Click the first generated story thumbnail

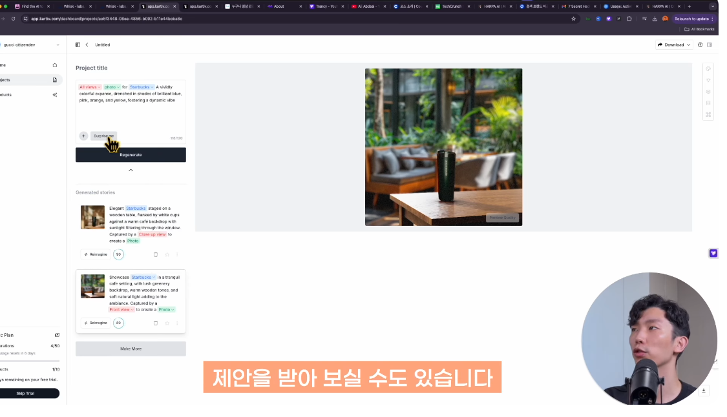click(92, 218)
